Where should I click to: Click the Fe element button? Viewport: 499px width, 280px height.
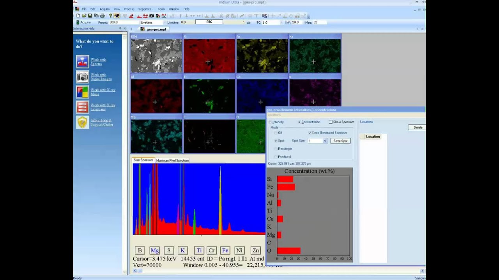pyautogui.click(x=225, y=250)
